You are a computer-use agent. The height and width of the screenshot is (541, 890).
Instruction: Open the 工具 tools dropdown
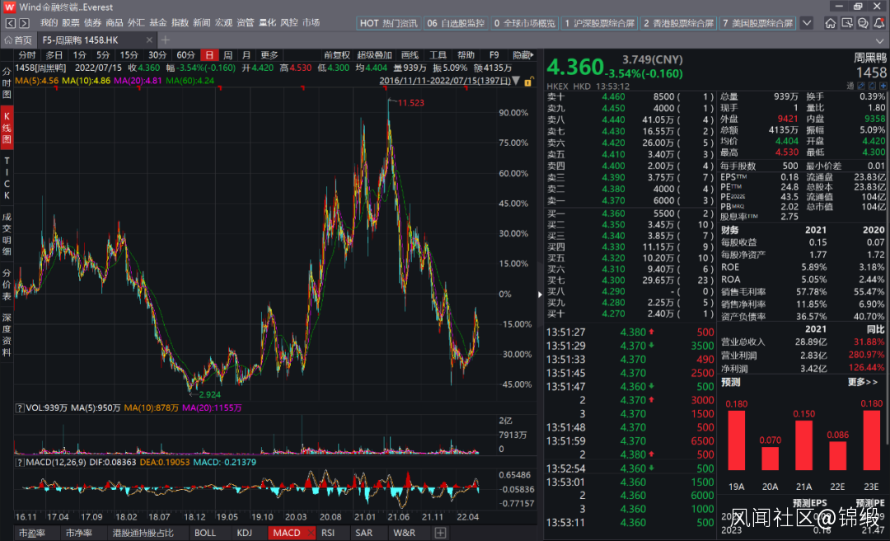pyautogui.click(x=438, y=55)
